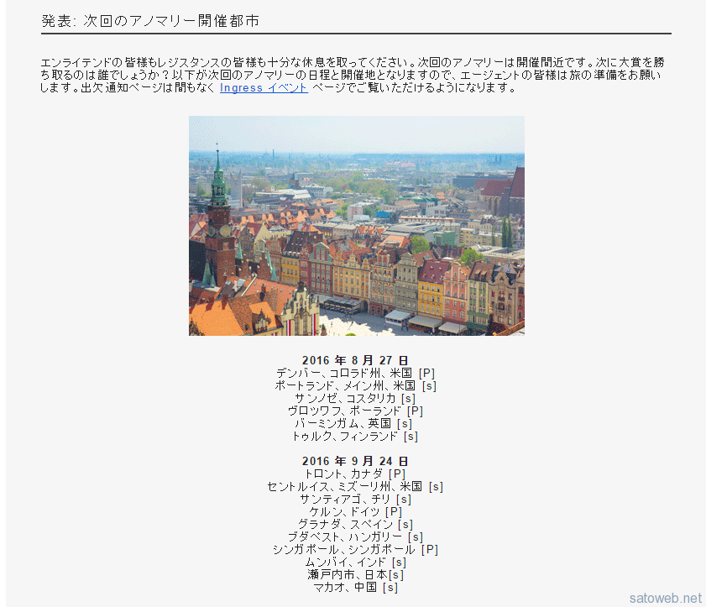Click シンガポール、シンガポール [P] line

click(355, 550)
